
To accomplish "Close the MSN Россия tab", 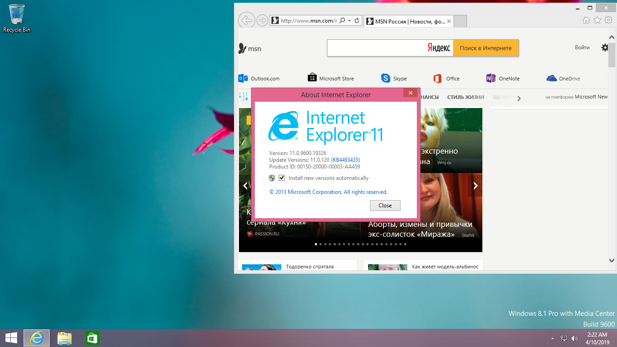I will click(449, 21).
